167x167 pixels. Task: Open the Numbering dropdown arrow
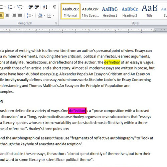pos(15,7)
